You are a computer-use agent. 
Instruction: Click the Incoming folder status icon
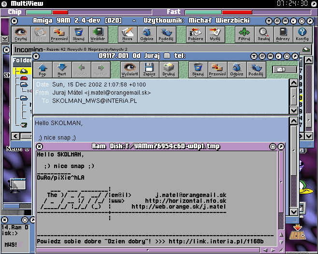pyautogui.click(x=306, y=49)
